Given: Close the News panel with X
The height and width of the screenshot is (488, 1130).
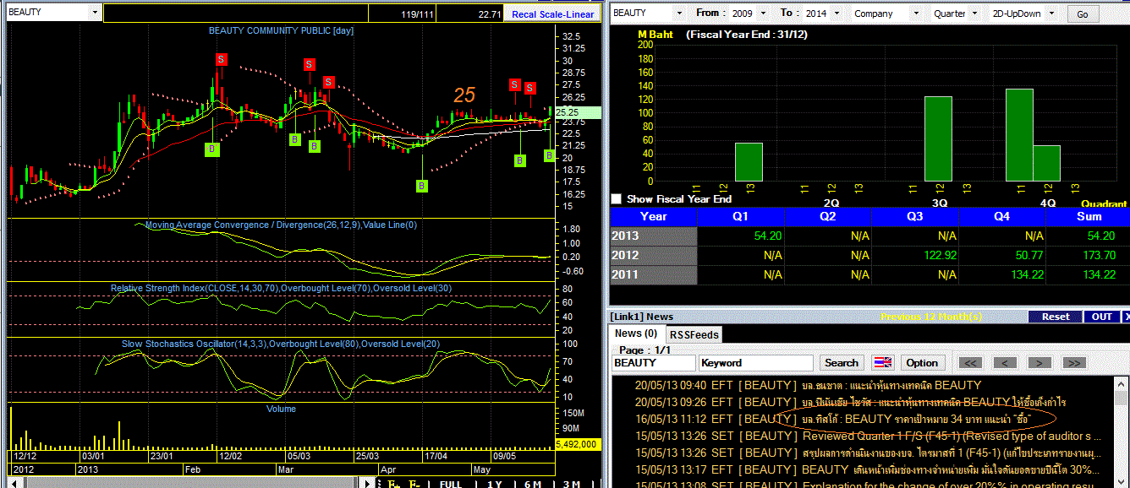Looking at the screenshot, I should (1126, 317).
